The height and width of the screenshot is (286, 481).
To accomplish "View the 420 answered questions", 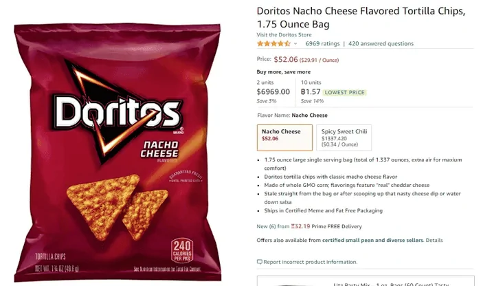I will (x=381, y=43).
